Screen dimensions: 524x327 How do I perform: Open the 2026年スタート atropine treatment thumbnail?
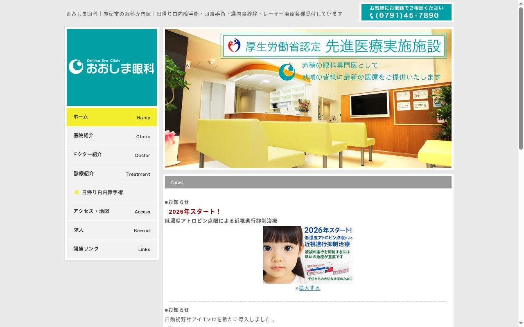click(x=308, y=255)
